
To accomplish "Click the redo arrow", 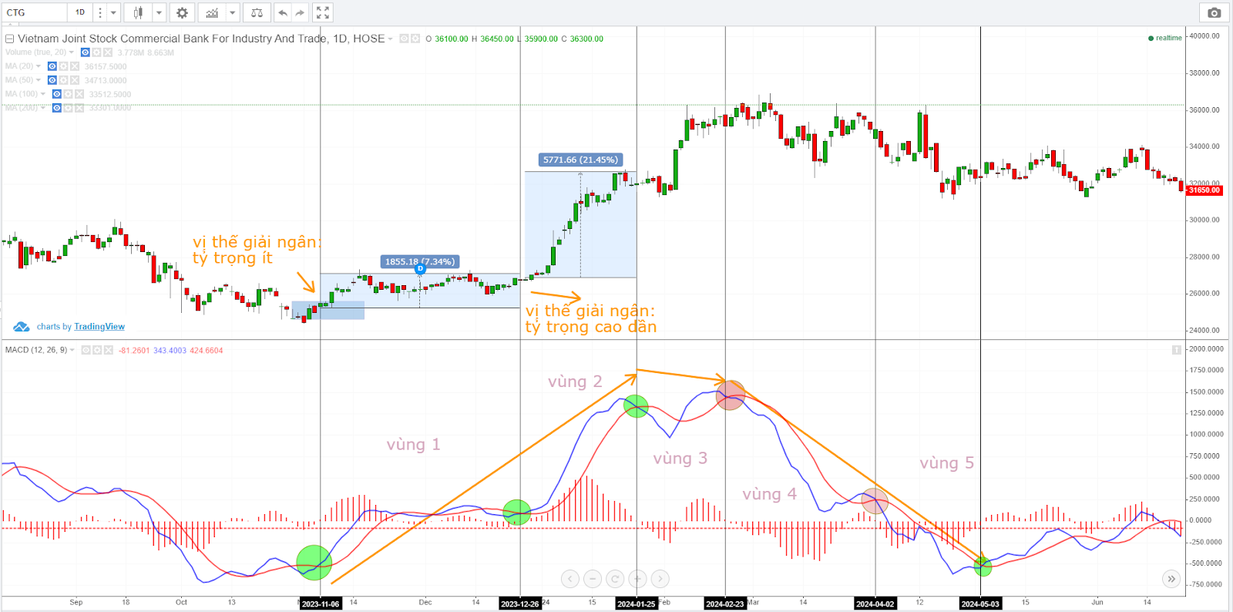I will 300,12.
